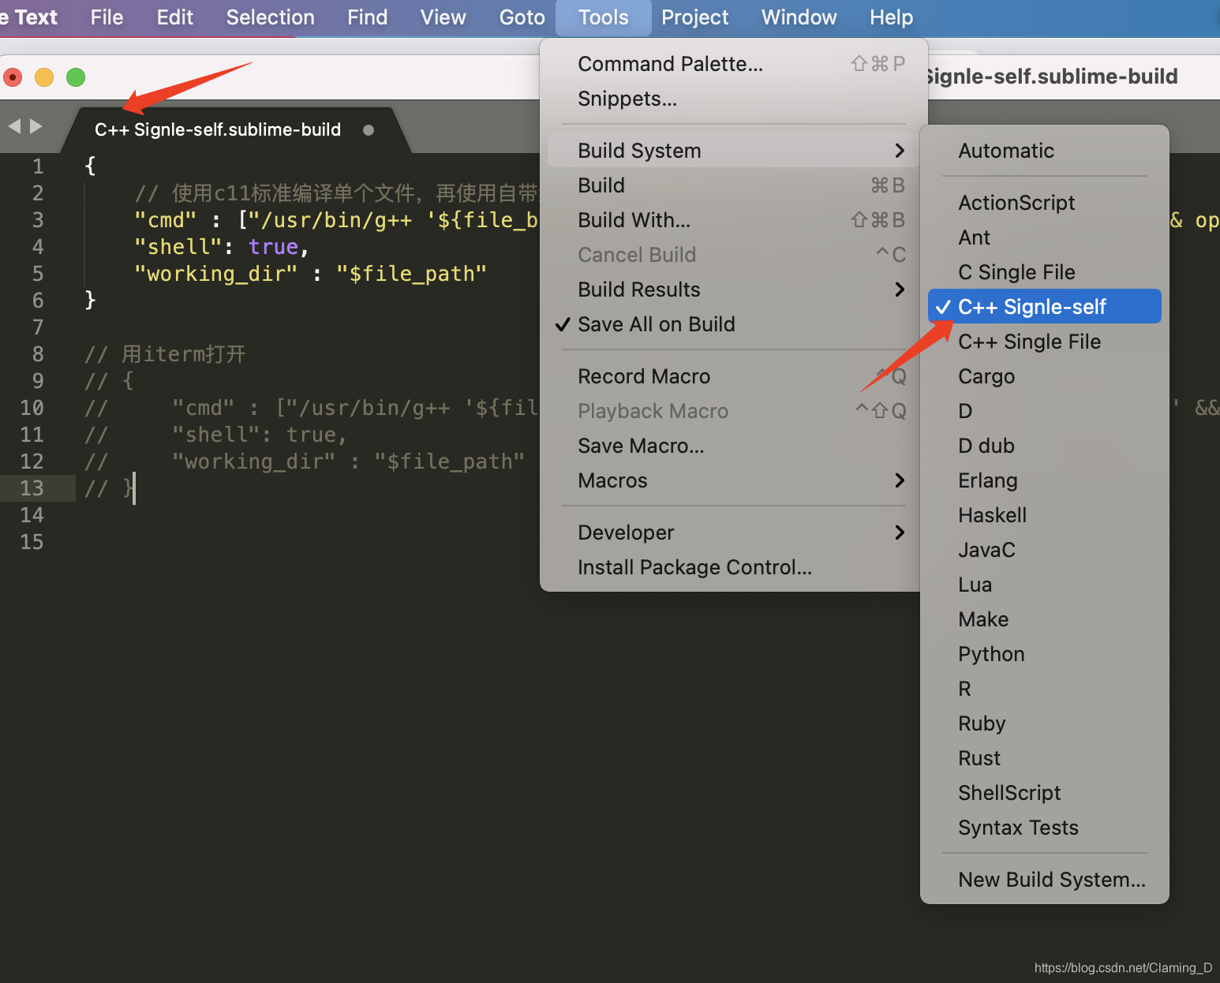Image resolution: width=1220 pixels, height=983 pixels.
Task: Select Lua build system
Action: click(x=1044, y=585)
